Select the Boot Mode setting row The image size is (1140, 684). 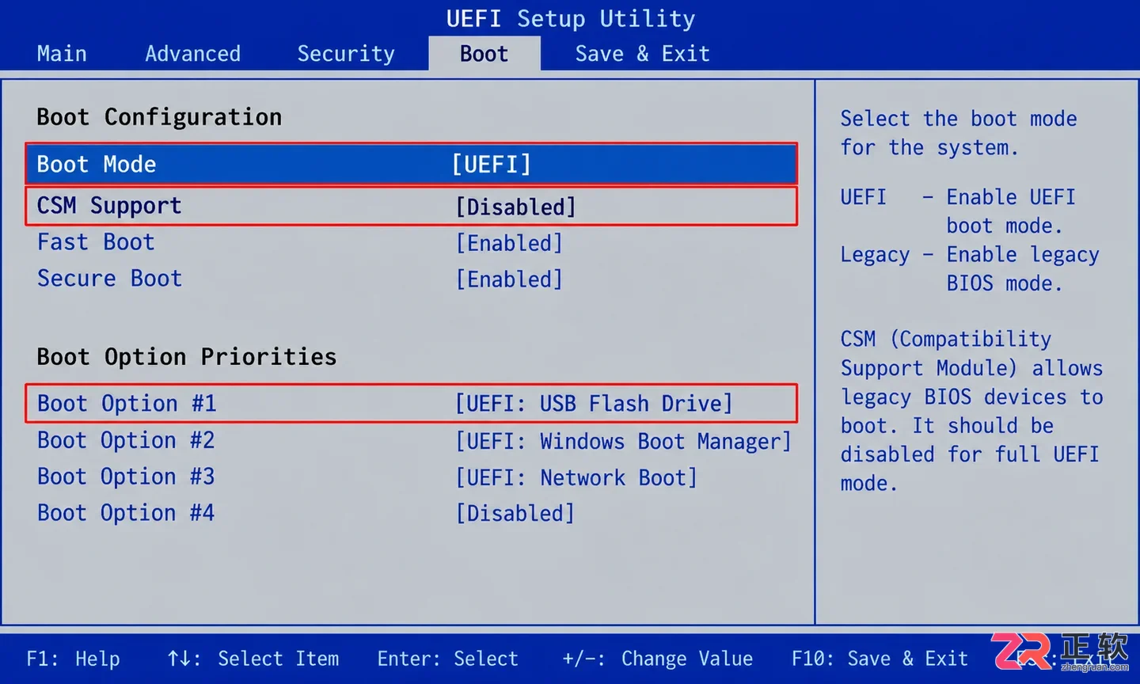pos(411,164)
